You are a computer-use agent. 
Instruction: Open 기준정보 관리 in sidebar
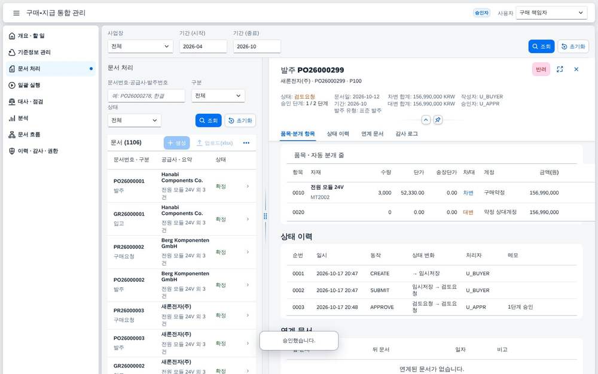tap(51, 52)
